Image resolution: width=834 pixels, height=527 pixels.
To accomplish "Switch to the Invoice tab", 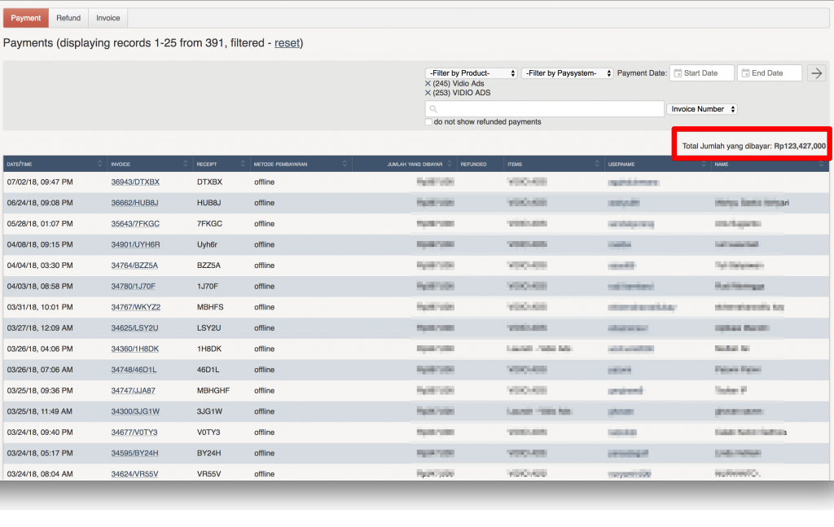I will click(108, 18).
